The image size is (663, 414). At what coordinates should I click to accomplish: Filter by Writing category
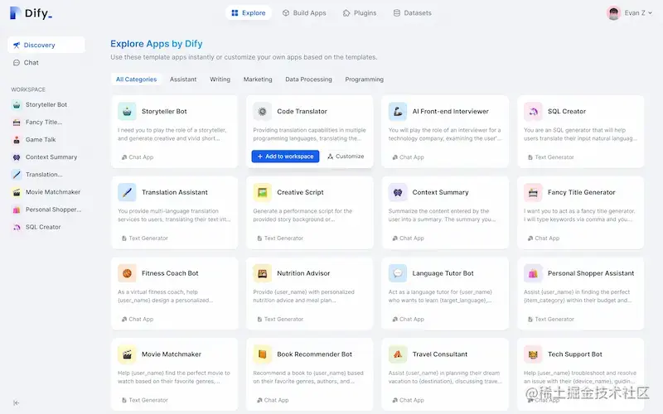(x=220, y=79)
